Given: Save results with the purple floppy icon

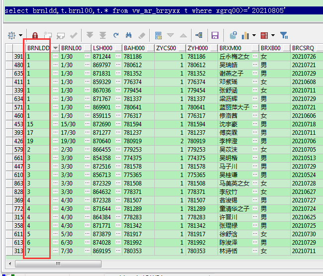Looking at the screenshot, I should click(x=215, y=35).
